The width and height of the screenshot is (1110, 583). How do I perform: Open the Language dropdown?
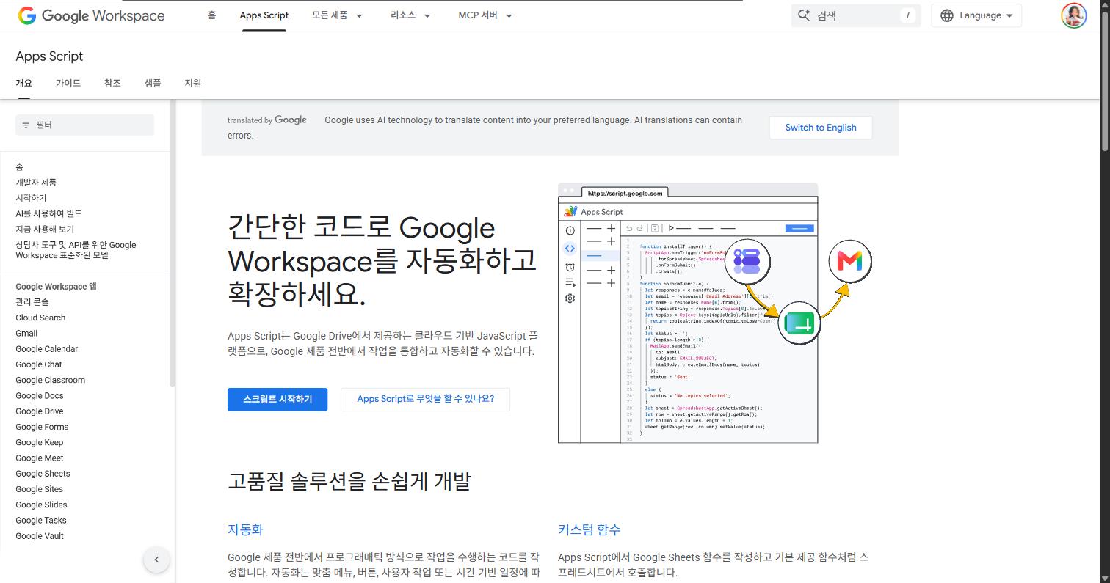coord(976,15)
